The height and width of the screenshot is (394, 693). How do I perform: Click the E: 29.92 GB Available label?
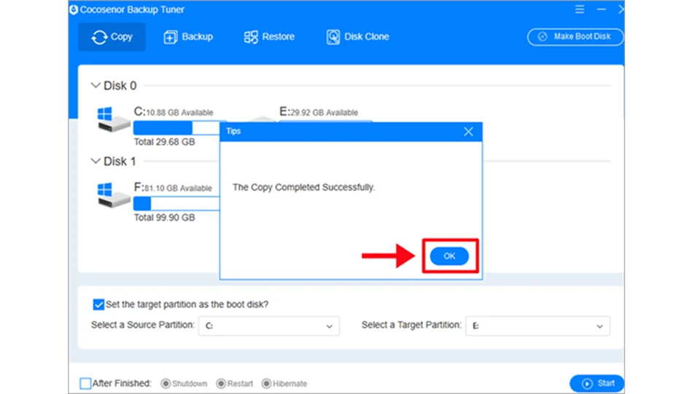[x=319, y=112]
